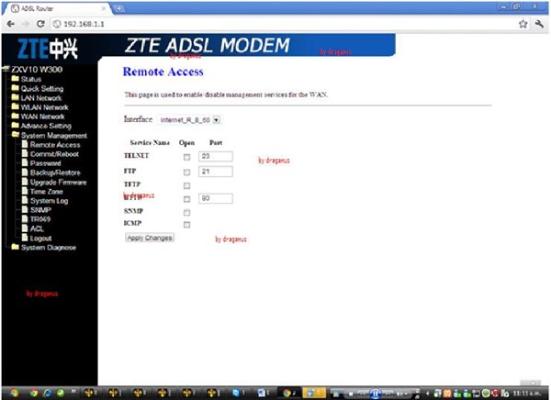This screenshot has width=551, height=400.
Task: Open the Upgrade Firmware page
Action: click(x=58, y=182)
